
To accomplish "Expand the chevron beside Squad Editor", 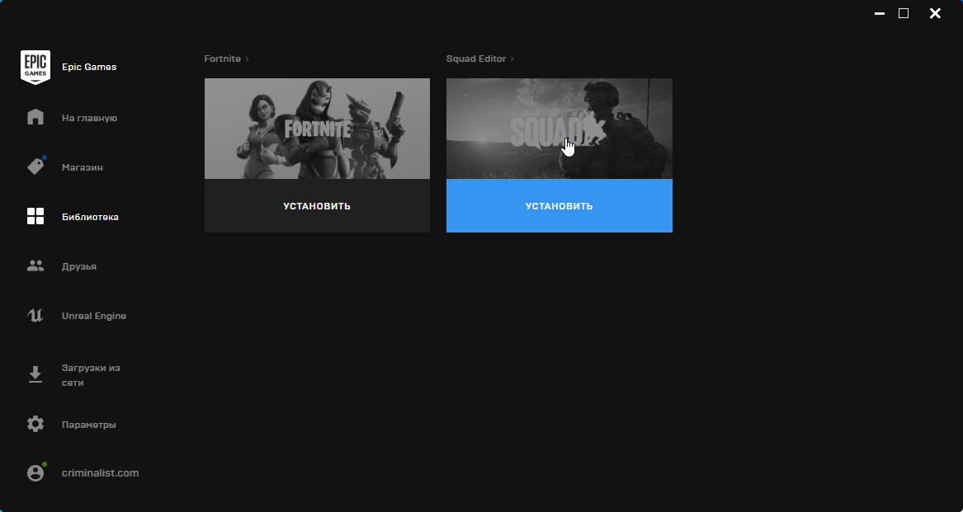I will tap(512, 59).
